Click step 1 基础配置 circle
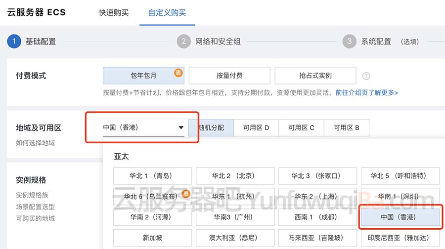 tap(14, 41)
